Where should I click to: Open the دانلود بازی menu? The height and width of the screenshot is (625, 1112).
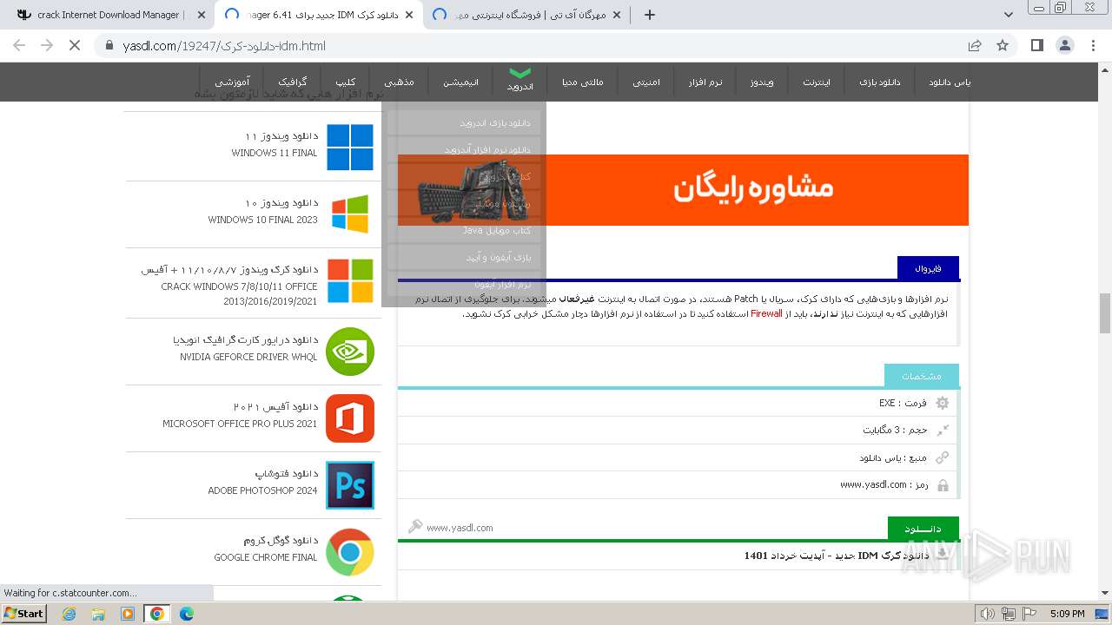click(880, 82)
